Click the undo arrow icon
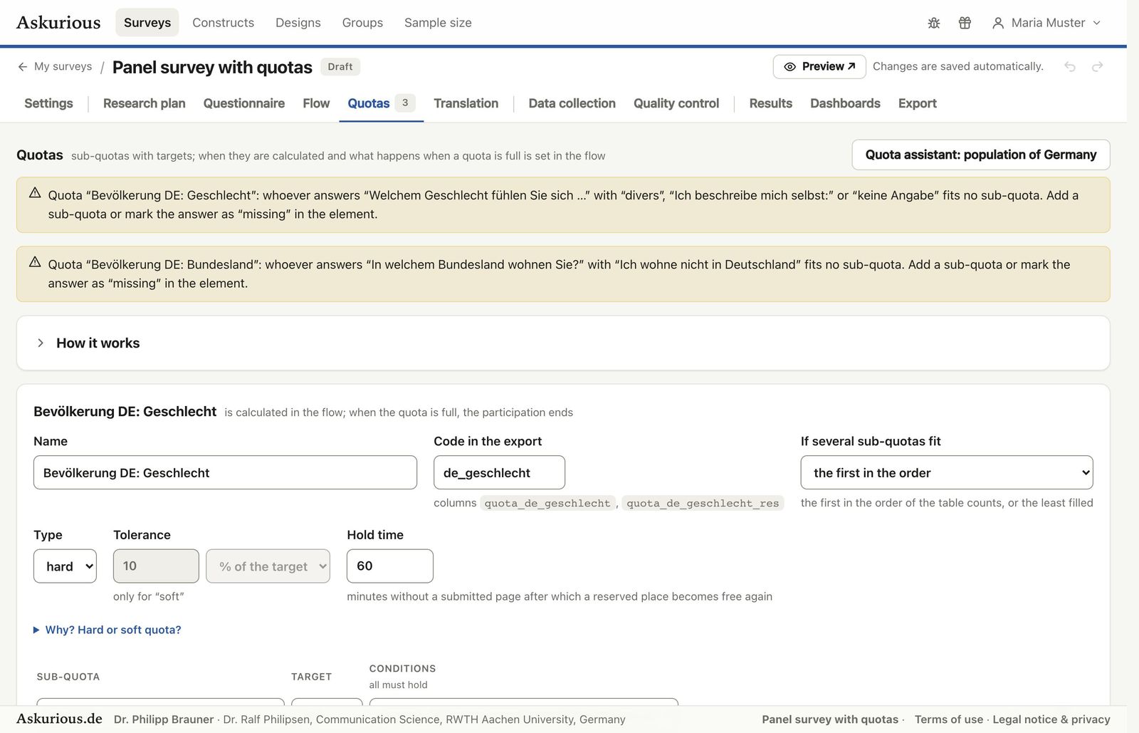Image resolution: width=1139 pixels, height=733 pixels. tap(1069, 66)
